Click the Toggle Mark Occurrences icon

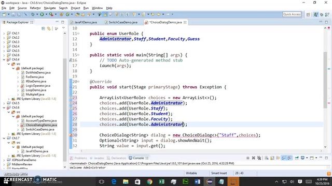tap(105, 14)
